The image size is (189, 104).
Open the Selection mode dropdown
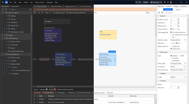[x=178, y=40]
